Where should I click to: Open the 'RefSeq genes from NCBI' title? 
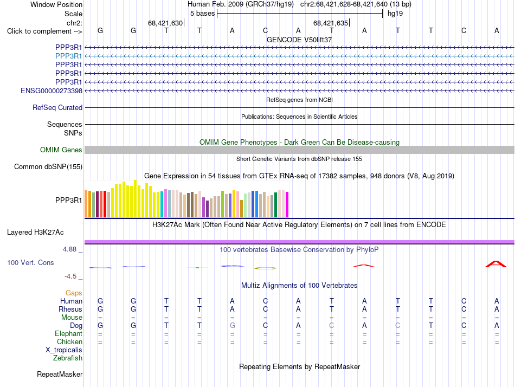pyautogui.click(x=299, y=100)
